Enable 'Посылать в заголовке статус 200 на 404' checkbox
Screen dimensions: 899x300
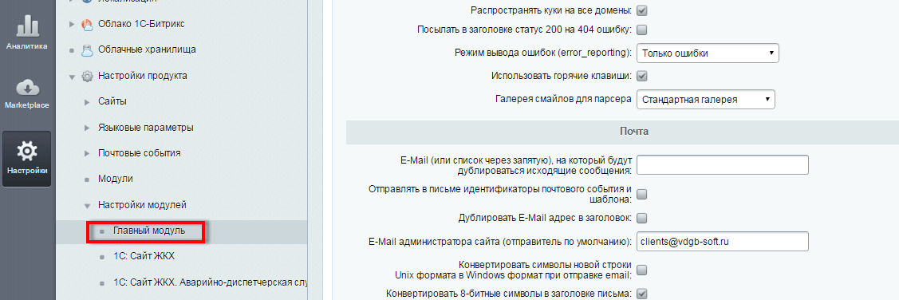click(x=642, y=30)
